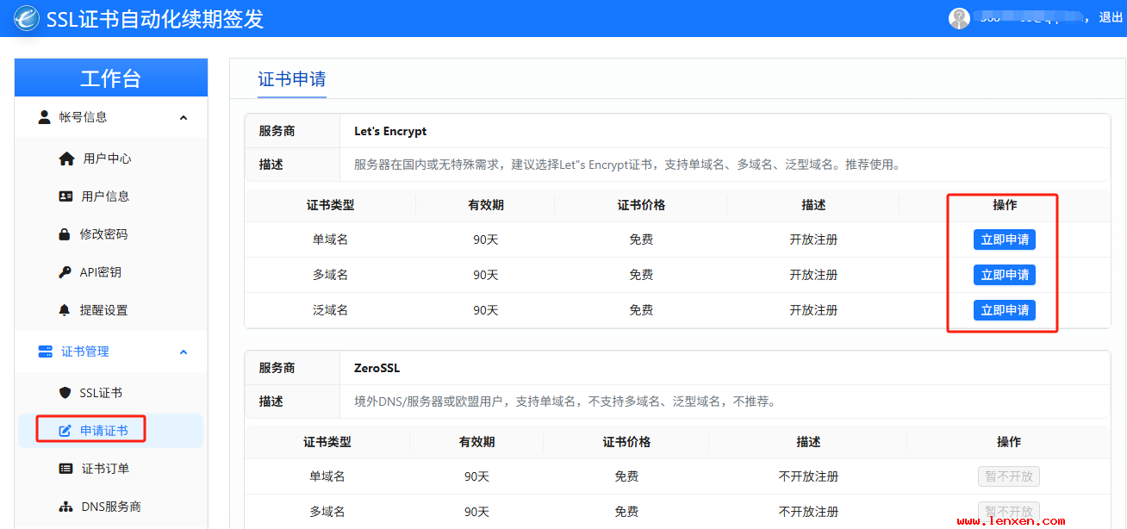Click 开放注册 in the 泛域名 row
Viewport: 1127px width, 529px height.
click(813, 310)
